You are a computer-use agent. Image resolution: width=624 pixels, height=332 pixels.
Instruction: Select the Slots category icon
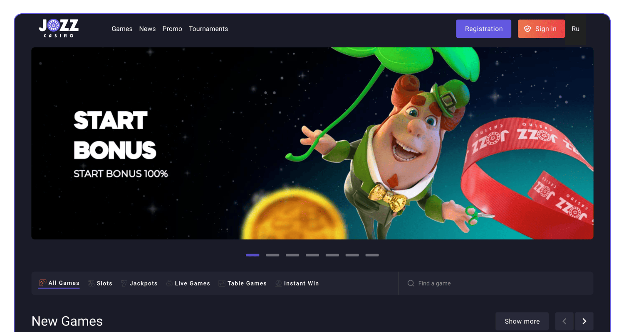[91, 283]
